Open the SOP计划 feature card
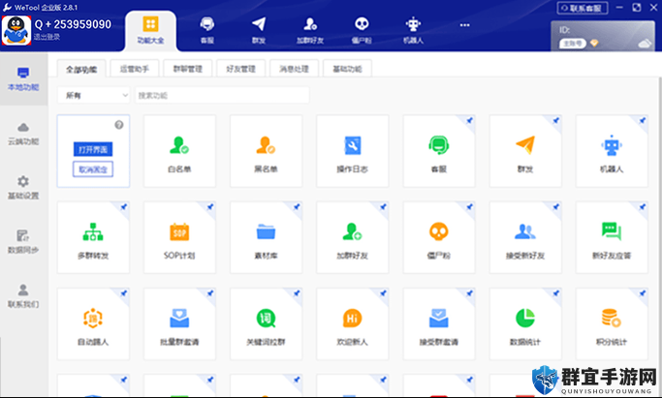Viewport: 662px width, 398px height. pos(179,237)
